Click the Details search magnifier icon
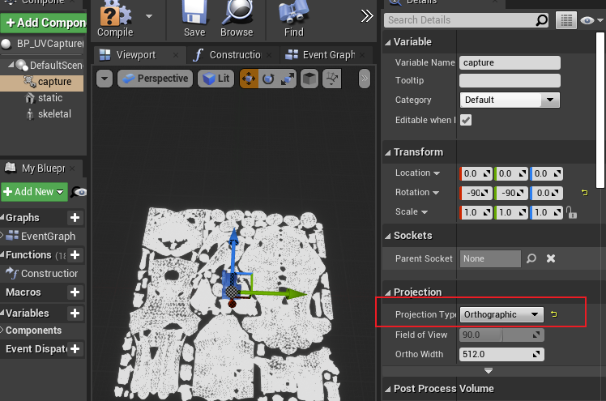606x401 pixels. tap(542, 20)
